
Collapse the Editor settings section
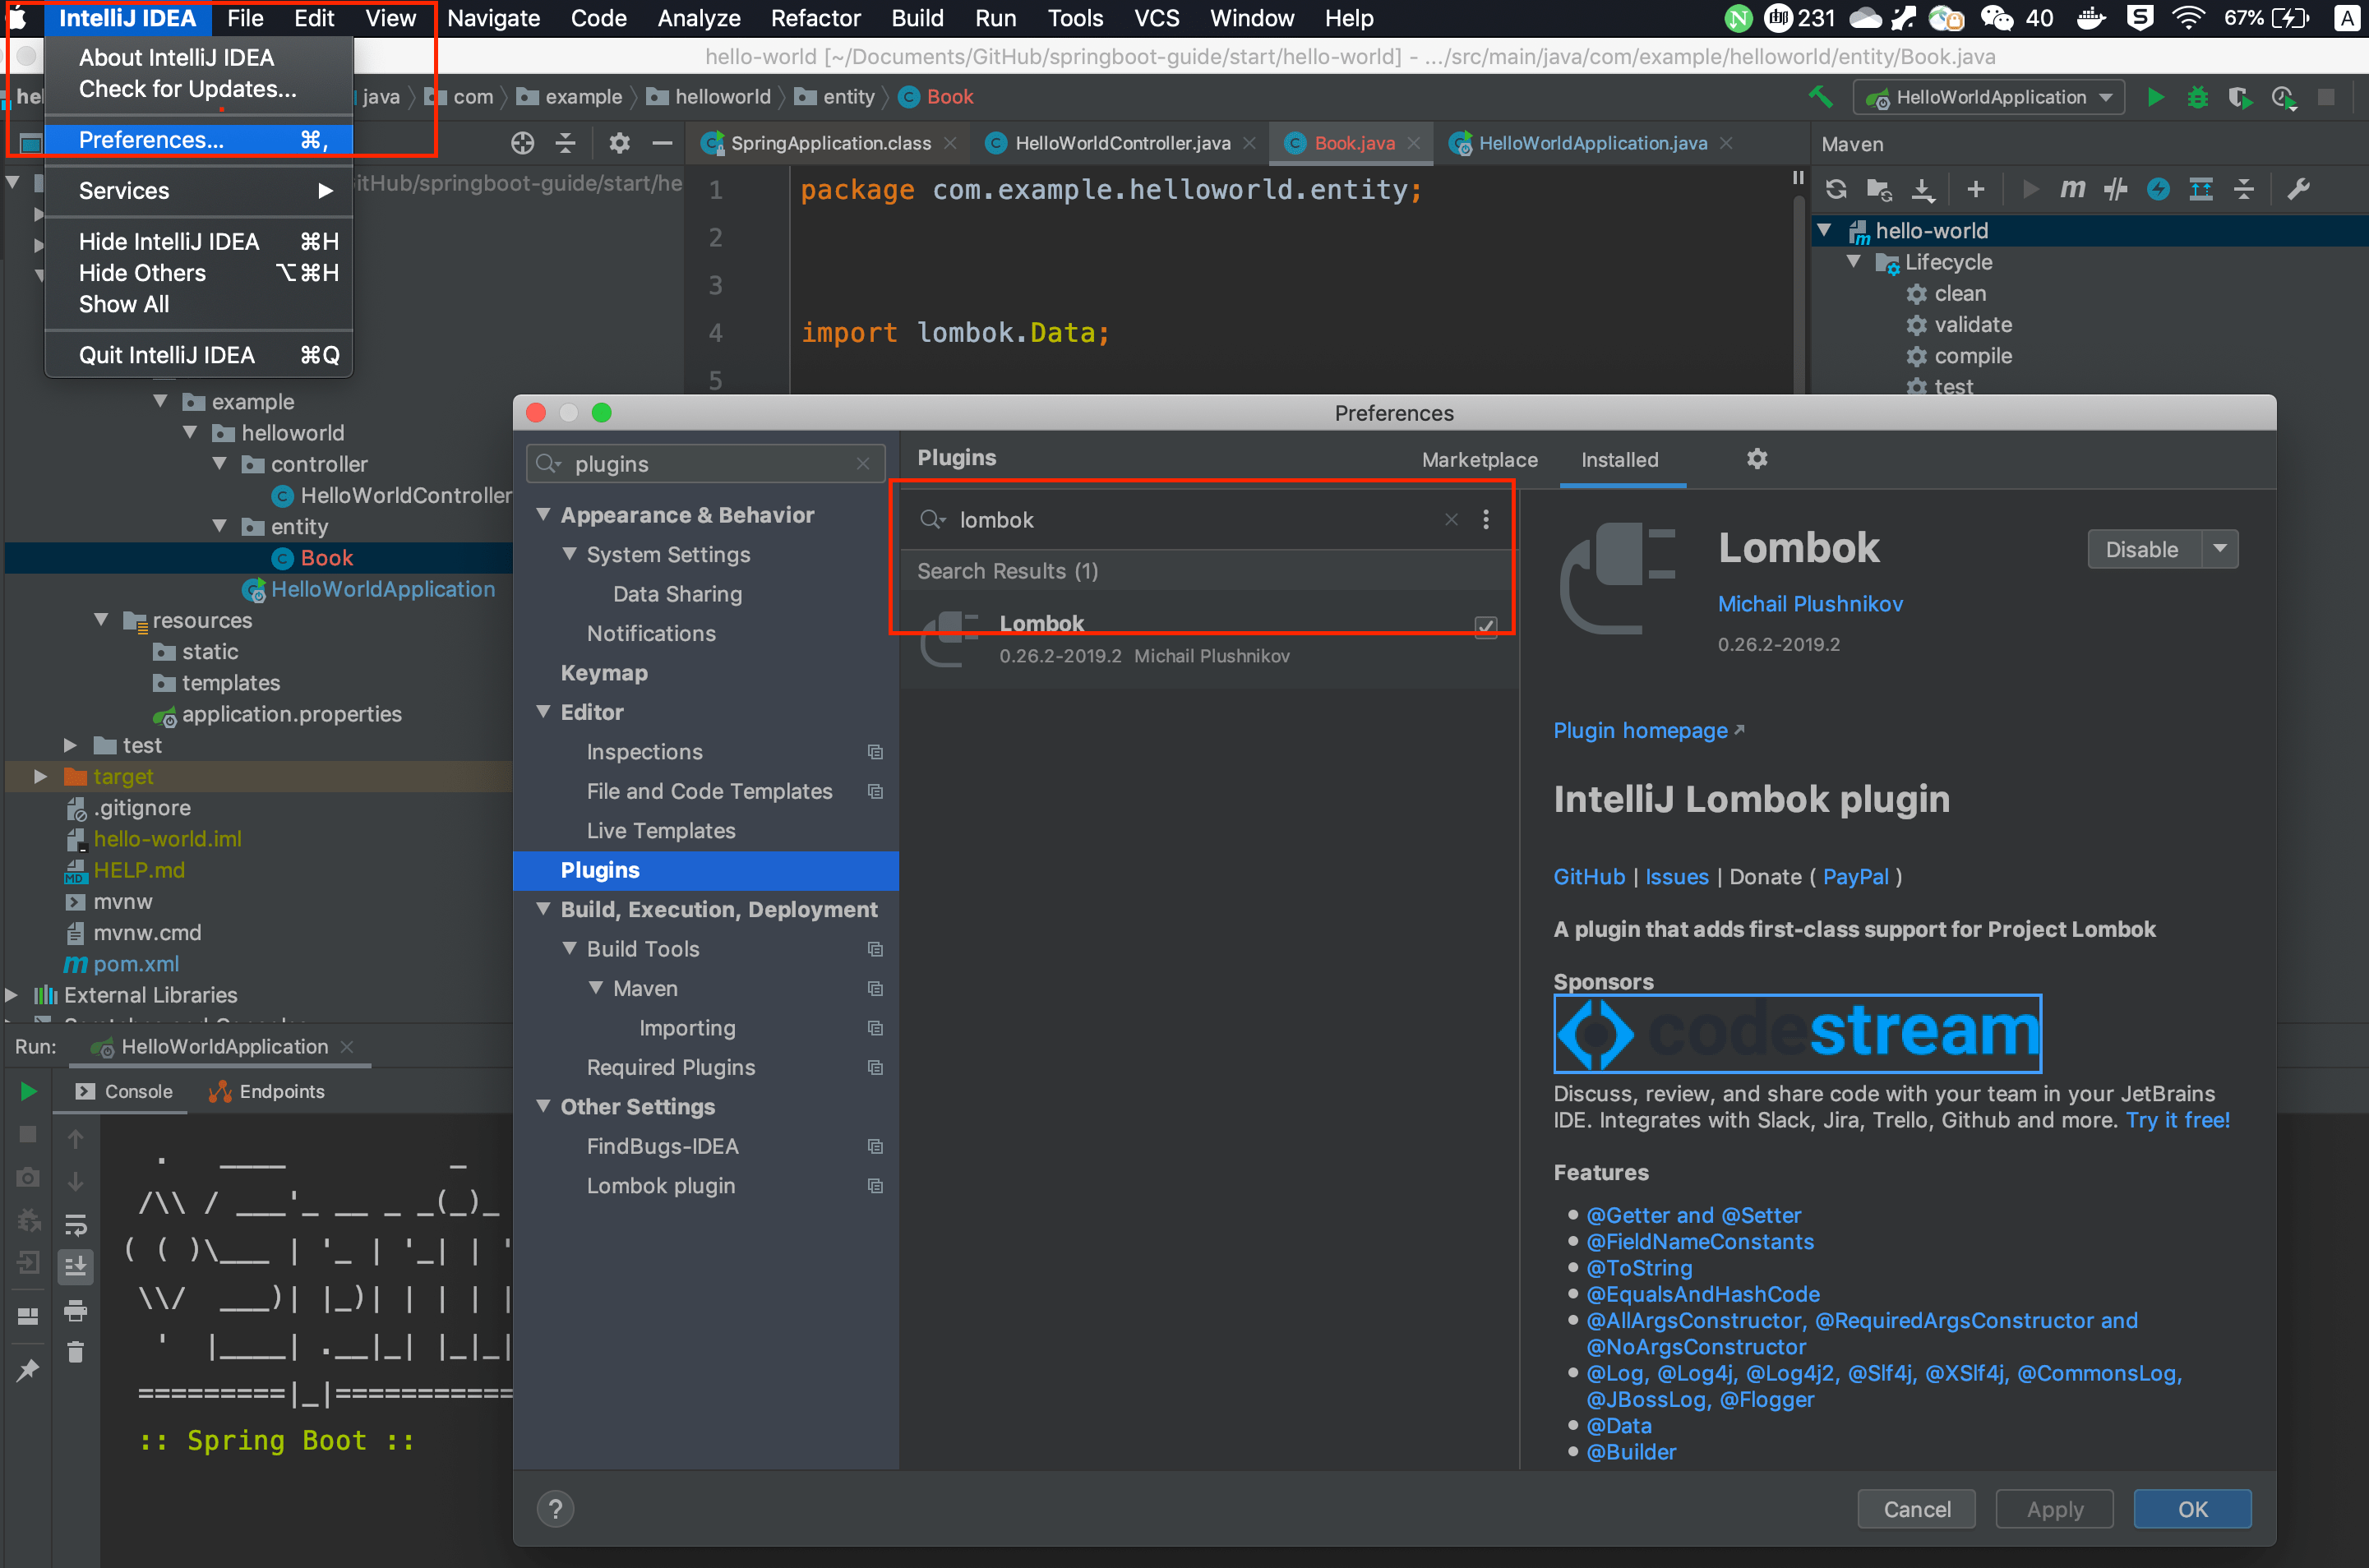click(x=543, y=711)
